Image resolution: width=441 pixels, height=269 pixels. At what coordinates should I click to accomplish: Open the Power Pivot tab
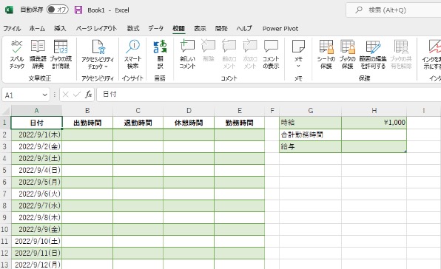(x=280, y=29)
